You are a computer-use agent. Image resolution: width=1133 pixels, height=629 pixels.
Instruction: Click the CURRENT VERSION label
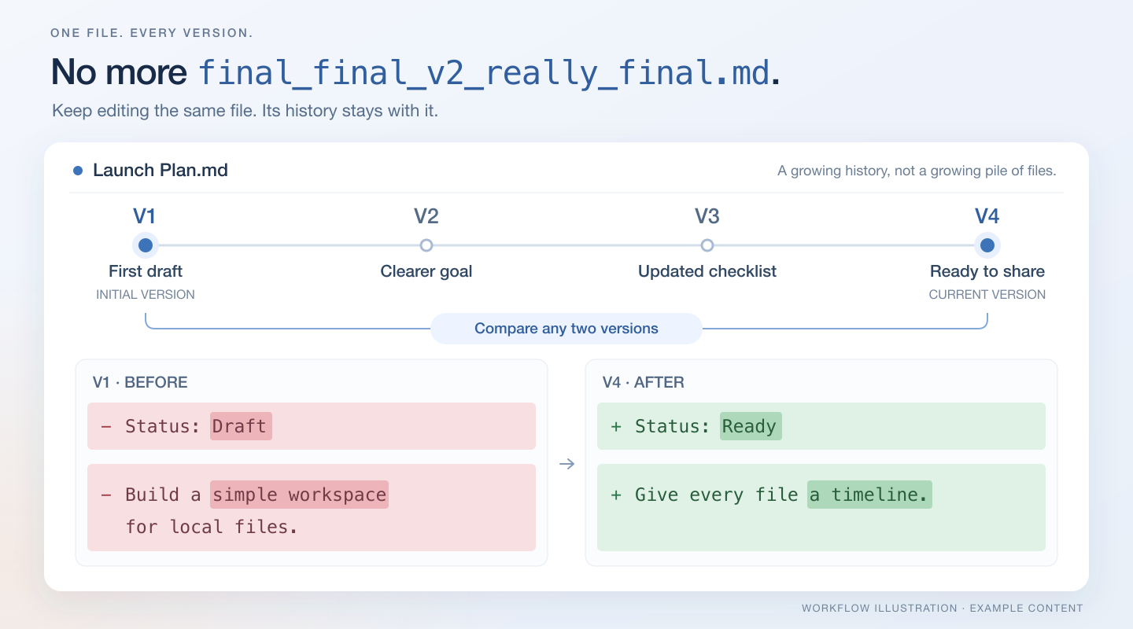pos(987,295)
